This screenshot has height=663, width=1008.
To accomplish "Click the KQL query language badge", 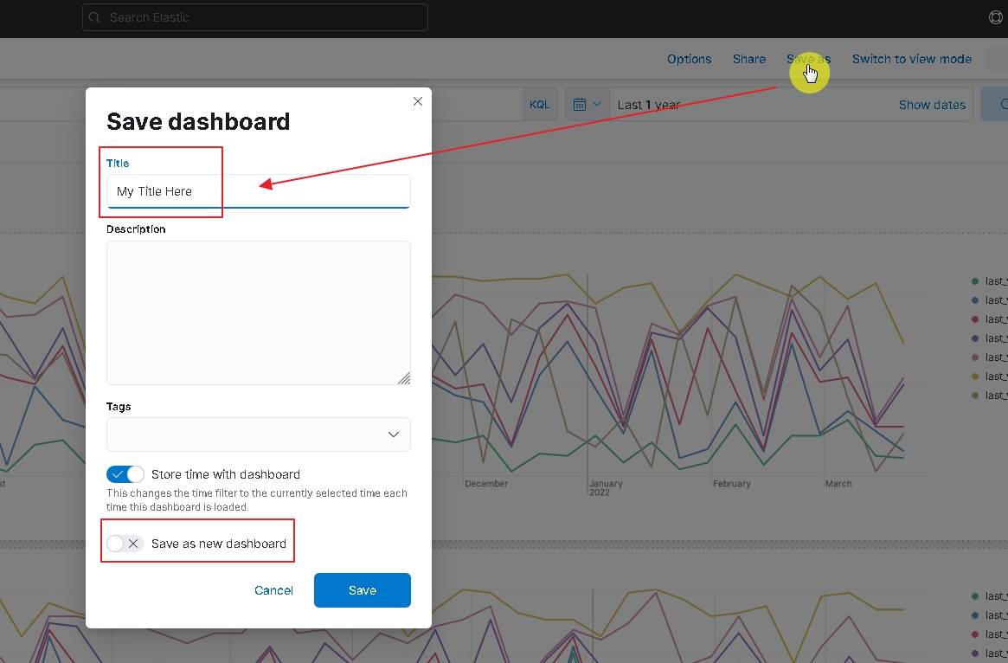I will tap(540, 104).
